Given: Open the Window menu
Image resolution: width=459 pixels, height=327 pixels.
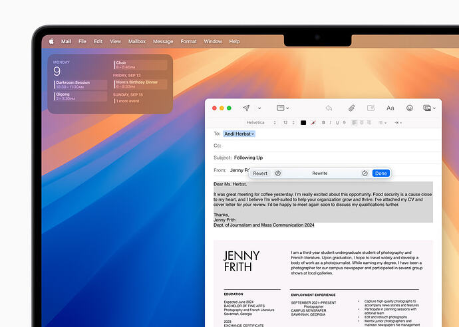Looking at the screenshot, I should (213, 41).
